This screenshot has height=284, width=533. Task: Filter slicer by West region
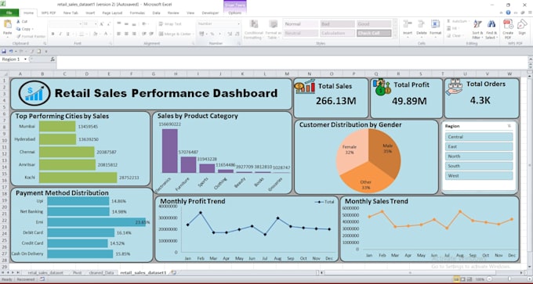click(x=479, y=176)
